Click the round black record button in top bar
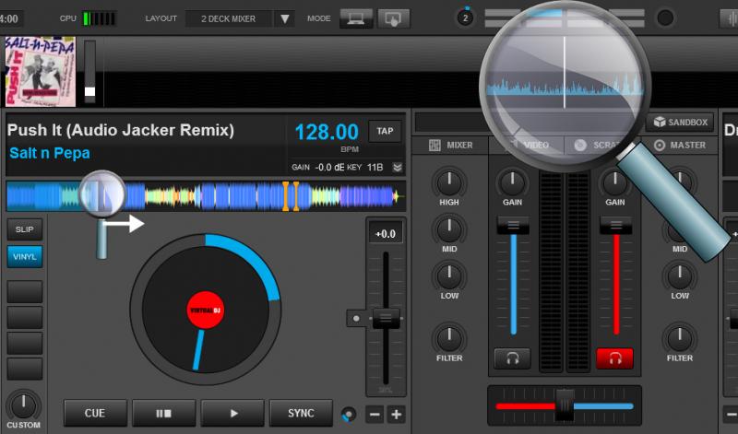 [x=665, y=18]
